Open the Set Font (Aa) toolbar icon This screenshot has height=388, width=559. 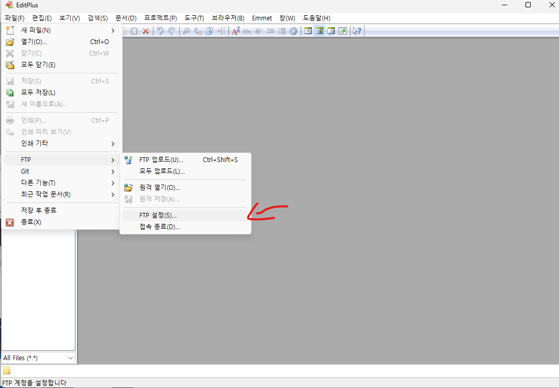click(x=236, y=31)
